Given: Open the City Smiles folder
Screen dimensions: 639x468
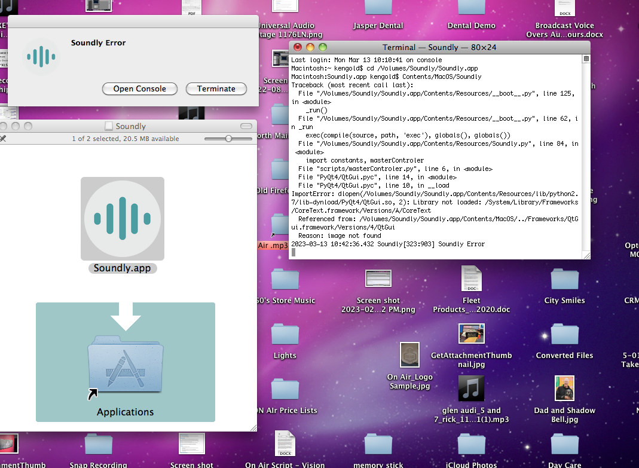Looking at the screenshot, I should (564, 280).
